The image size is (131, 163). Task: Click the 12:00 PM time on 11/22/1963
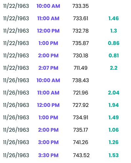(x=48, y=31)
